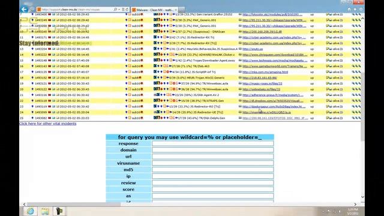Click the binoculars icon beside http://snutz.us link
Image resolution: width=384 pixels, height=216 pixels.
click(x=240, y=49)
